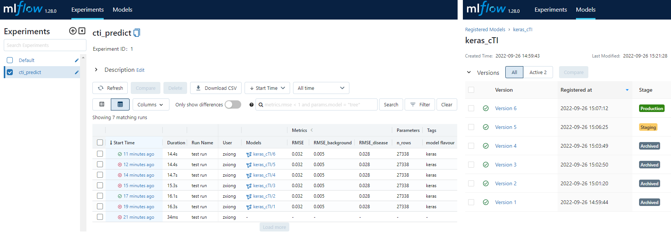
Task: Click the runs search query field
Action: tap(316, 104)
